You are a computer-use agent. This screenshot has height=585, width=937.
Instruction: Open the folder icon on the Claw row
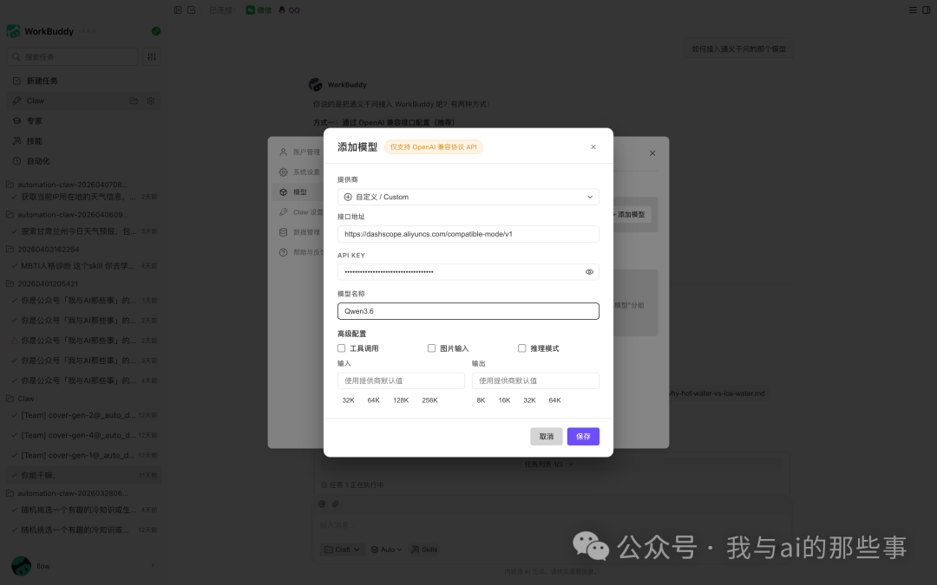[x=134, y=101]
